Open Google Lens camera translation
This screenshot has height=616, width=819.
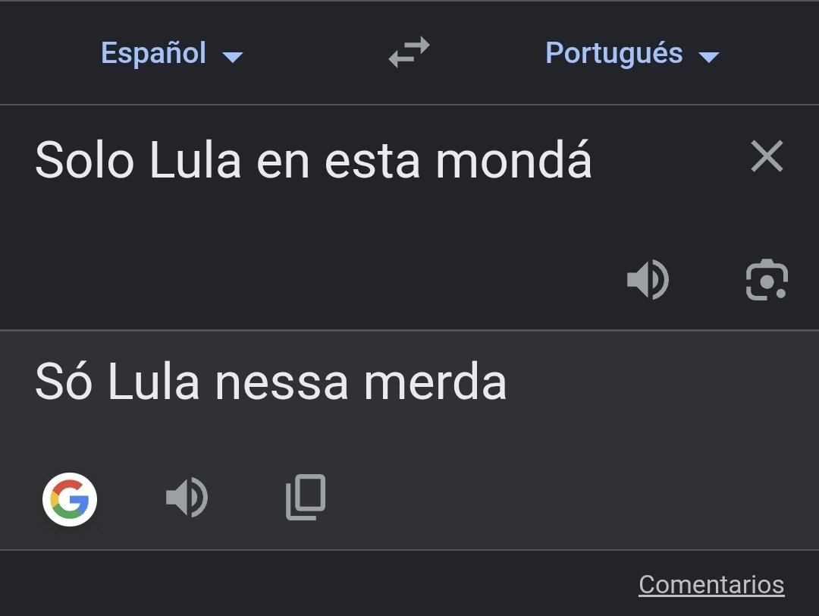tap(766, 280)
